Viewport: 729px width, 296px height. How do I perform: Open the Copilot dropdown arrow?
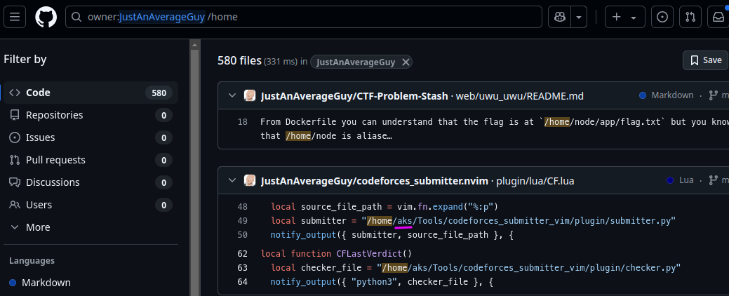click(x=578, y=18)
